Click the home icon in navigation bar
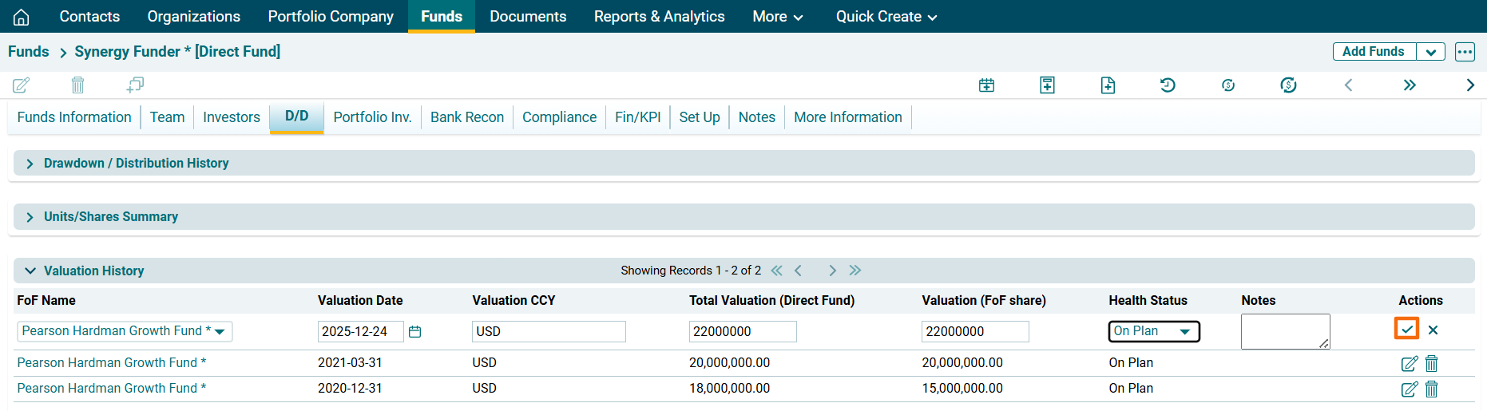 [22, 17]
